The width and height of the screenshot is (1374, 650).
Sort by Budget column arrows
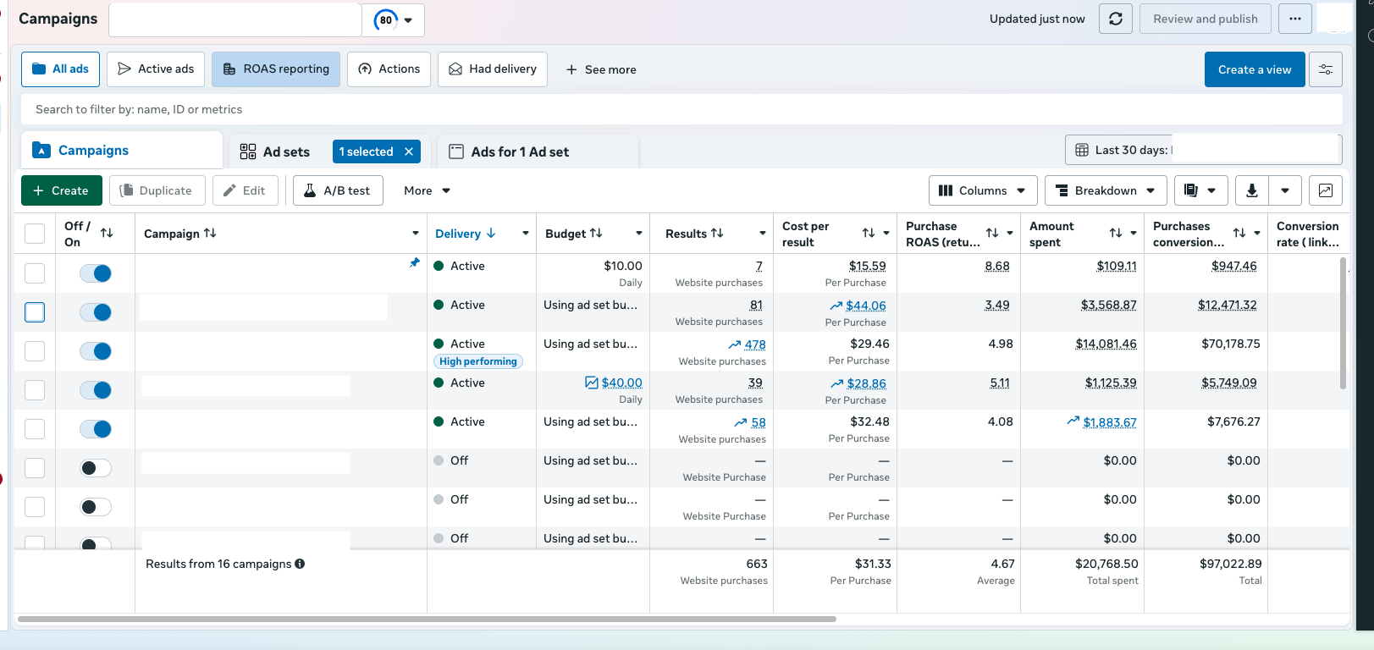pos(596,233)
